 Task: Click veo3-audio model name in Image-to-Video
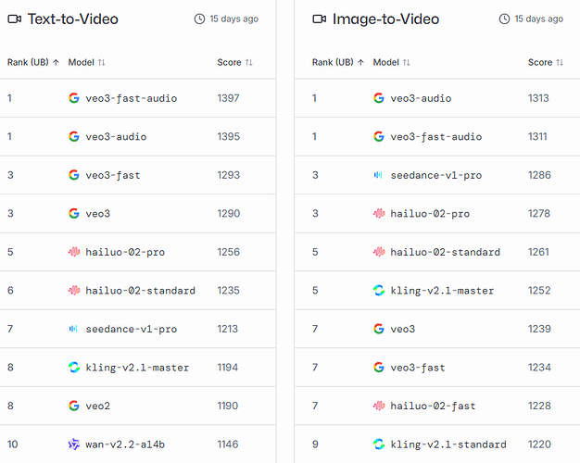[x=421, y=98]
